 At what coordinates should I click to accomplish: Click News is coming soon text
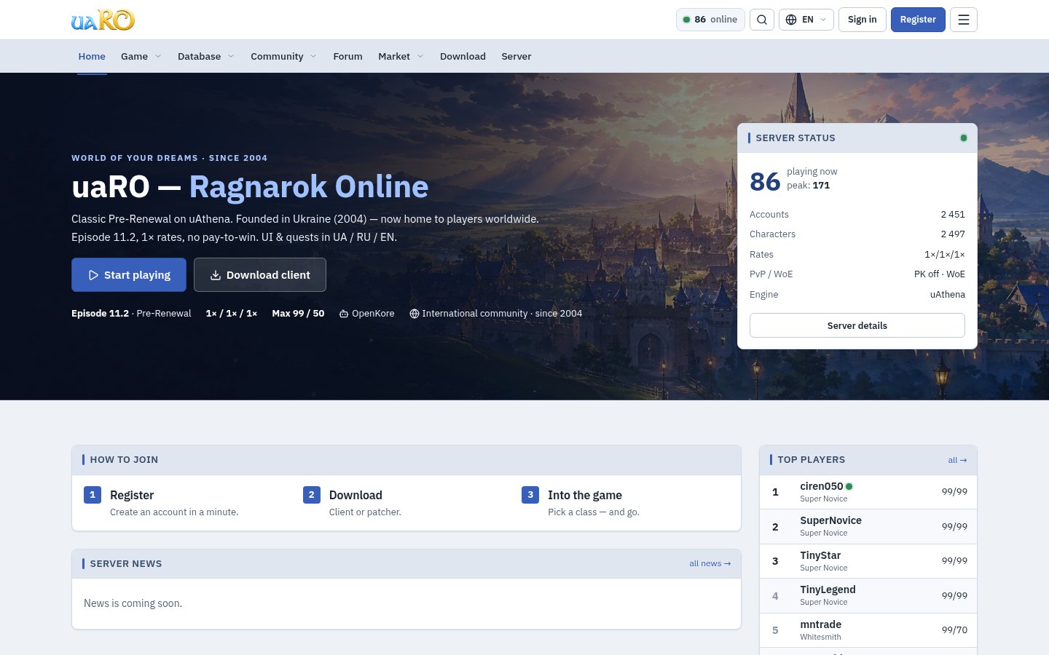pos(133,603)
